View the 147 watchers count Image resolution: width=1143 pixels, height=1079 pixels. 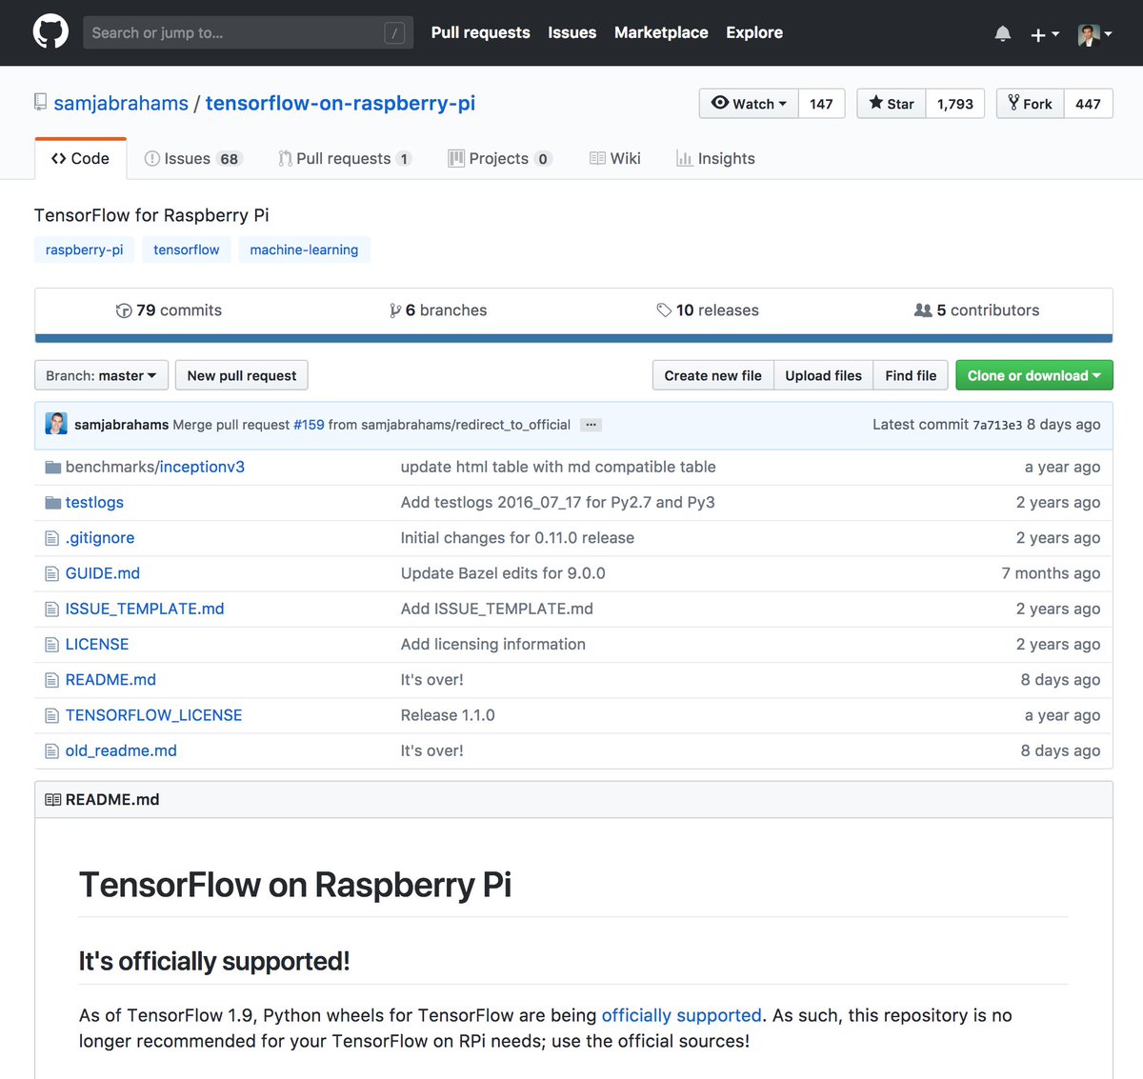tap(821, 104)
